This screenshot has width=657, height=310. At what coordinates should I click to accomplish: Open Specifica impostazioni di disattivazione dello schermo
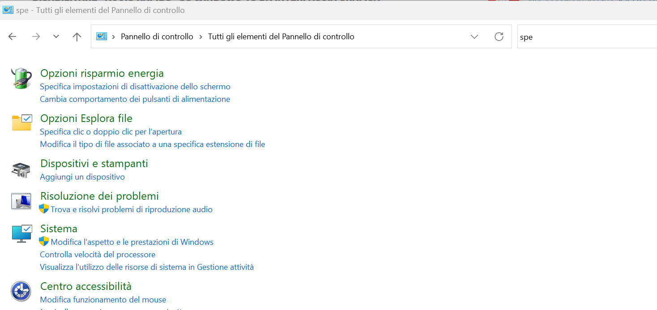pyautogui.click(x=135, y=87)
